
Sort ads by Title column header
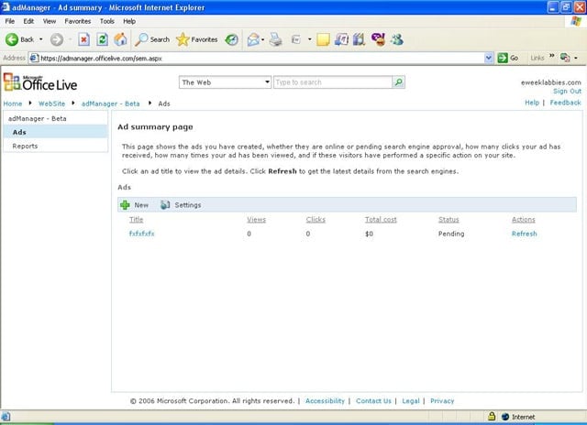[x=137, y=220]
